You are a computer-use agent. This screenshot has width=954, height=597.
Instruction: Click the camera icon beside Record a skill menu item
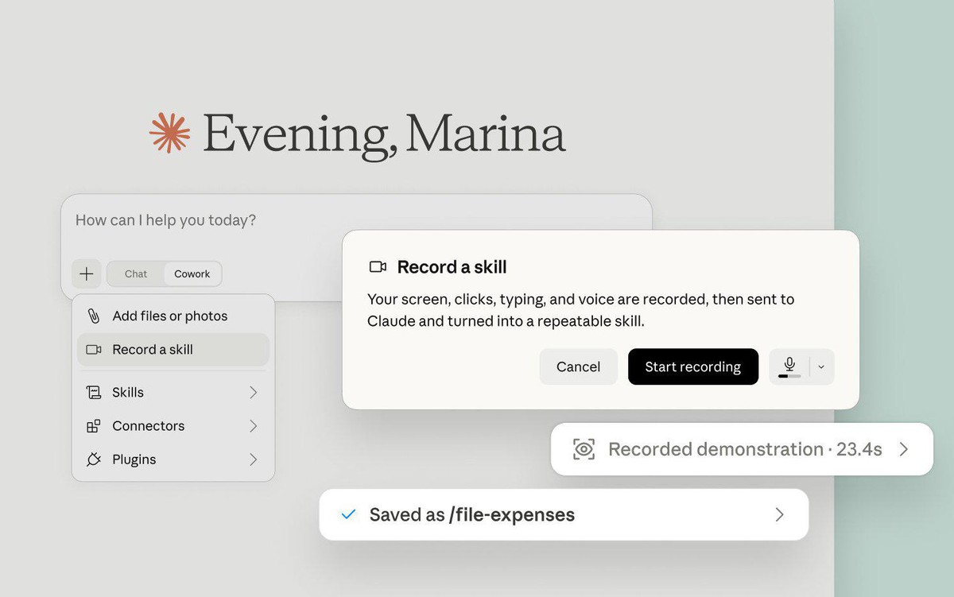tap(94, 350)
